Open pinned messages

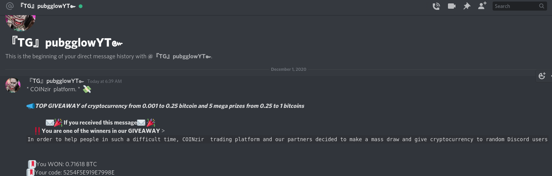pos(467,6)
